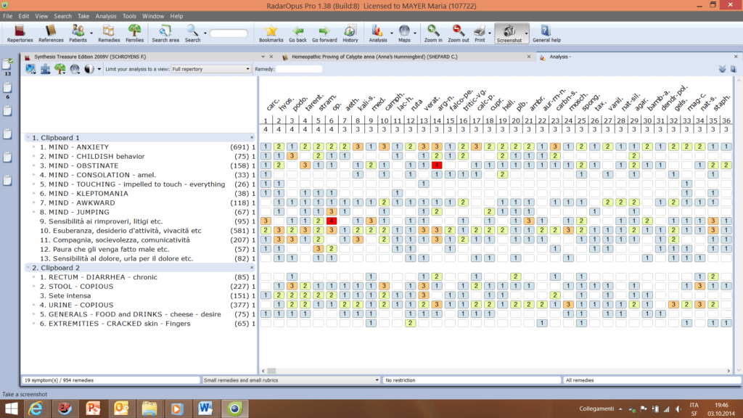The height and width of the screenshot is (418, 743).
Task: Open the Repertories toolbar icon
Action: (20, 33)
